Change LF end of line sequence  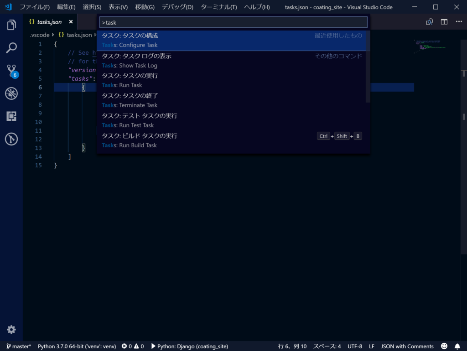[371, 346]
